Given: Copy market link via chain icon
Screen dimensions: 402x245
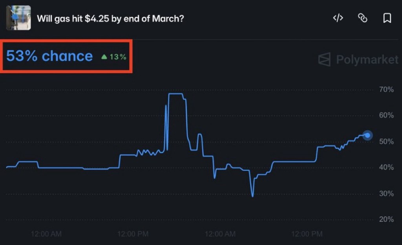Looking at the screenshot, I should tap(362, 18).
